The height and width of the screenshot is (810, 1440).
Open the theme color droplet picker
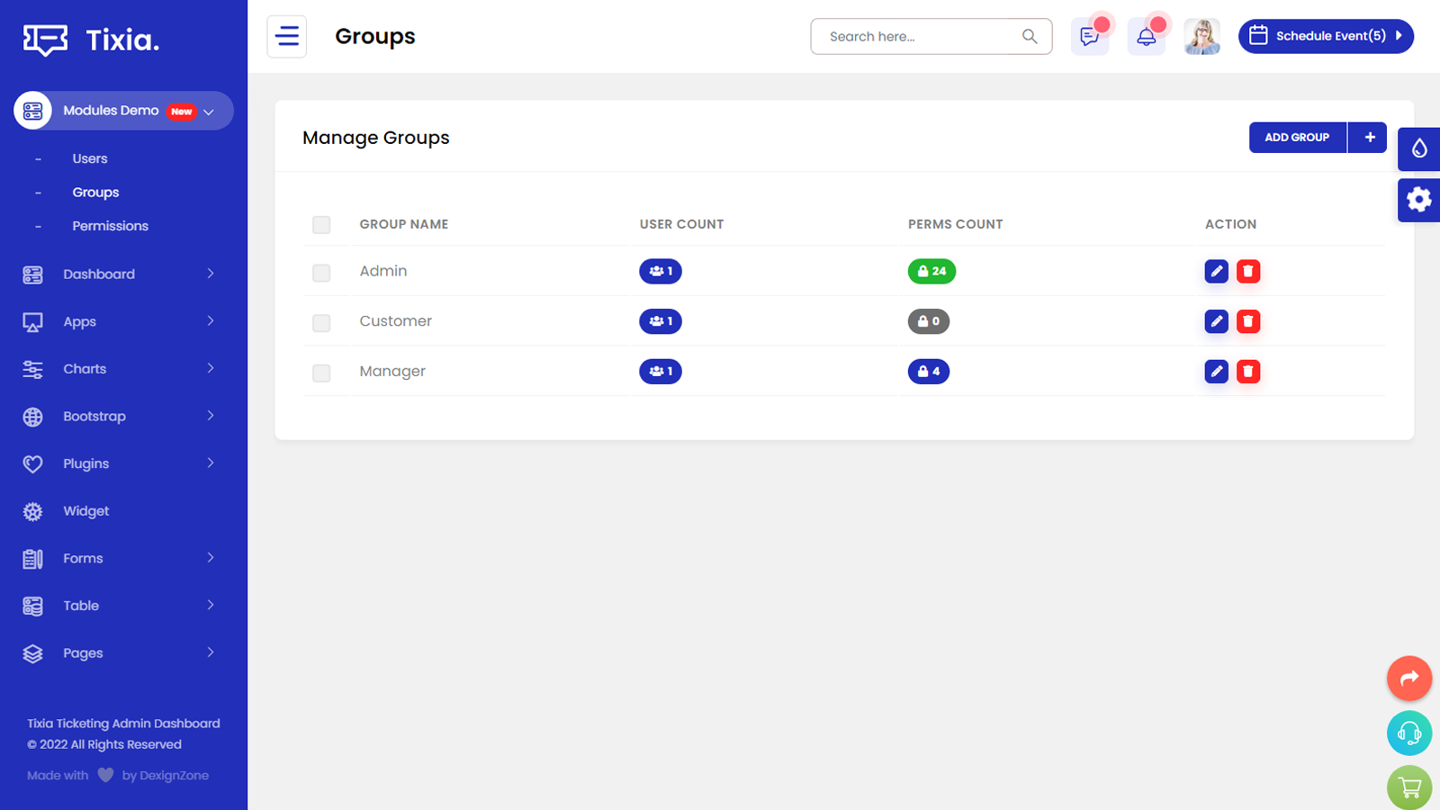pos(1419,148)
